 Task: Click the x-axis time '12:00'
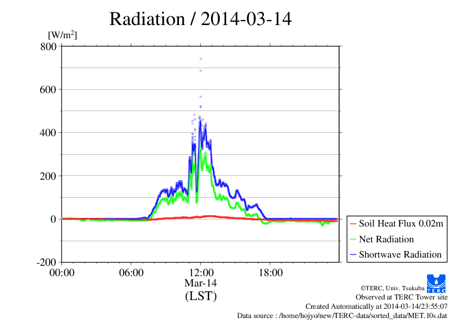201,273
